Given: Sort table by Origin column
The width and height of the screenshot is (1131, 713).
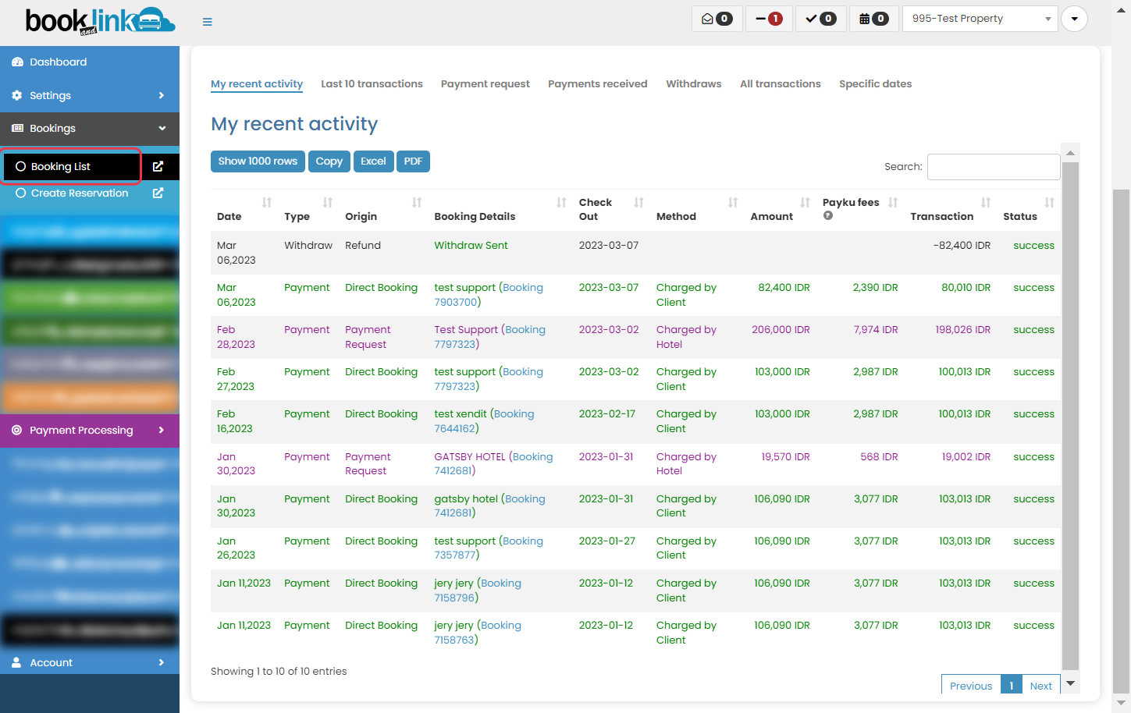Looking at the screenshot, I should click(x=417, y=203).
